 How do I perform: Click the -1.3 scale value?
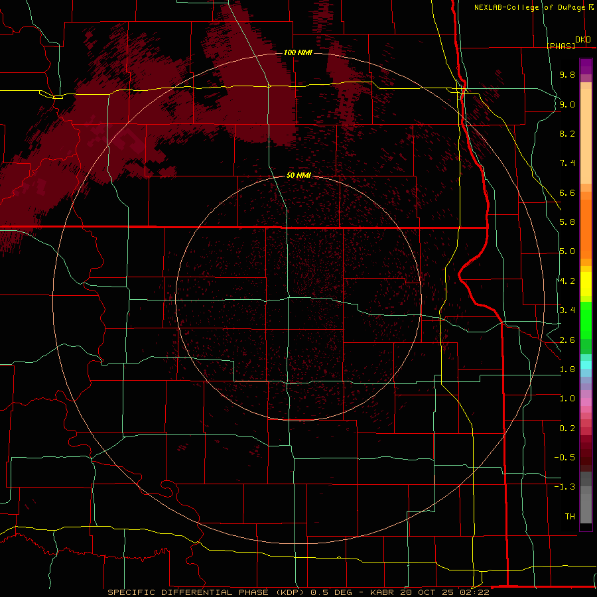pyautogui.click(x=564, y=487)
